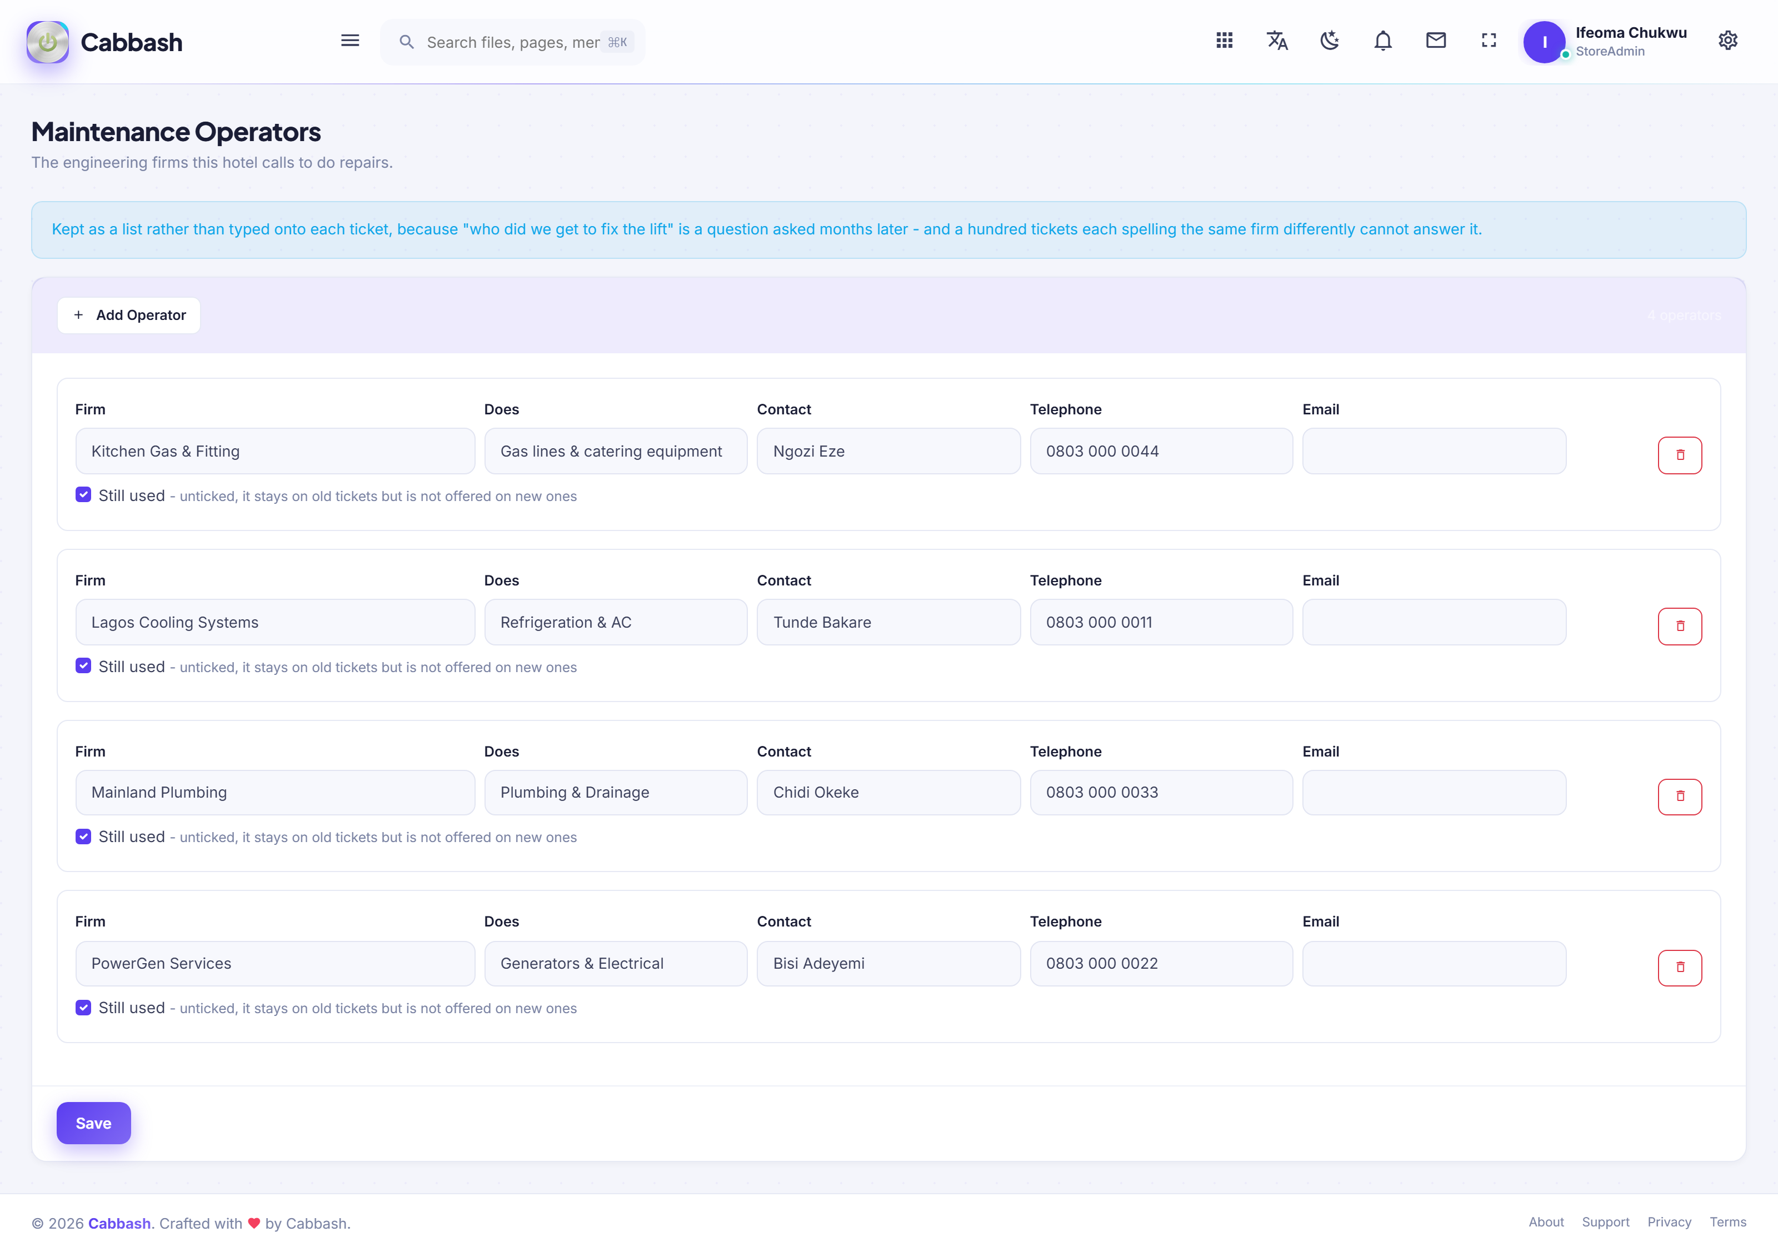Edit the Chidi Okeke contact field
The width and height of the screenshot is (1778, 1252).
click(888, 793)
